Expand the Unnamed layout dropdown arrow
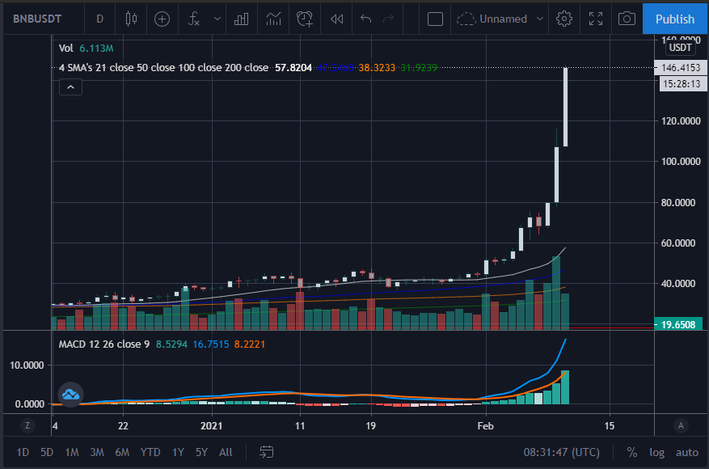 tap(539, 19)
